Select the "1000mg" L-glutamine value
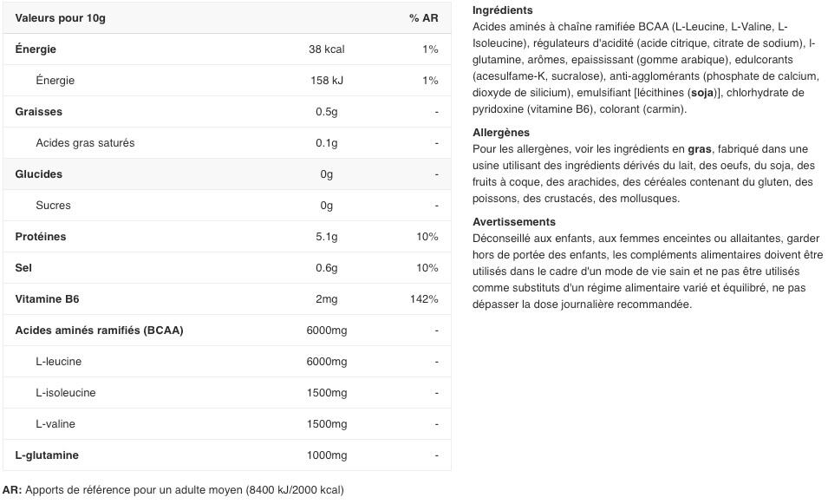Viewport: 828px width, 504px height. 326,455
